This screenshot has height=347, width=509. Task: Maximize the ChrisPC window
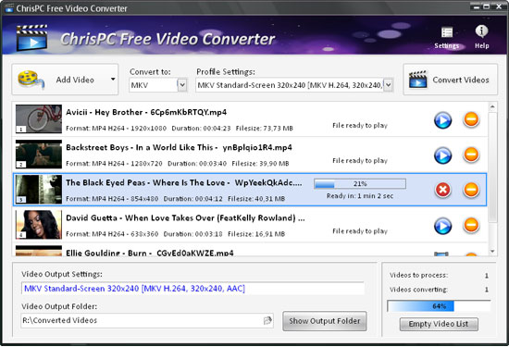(486, 6)
